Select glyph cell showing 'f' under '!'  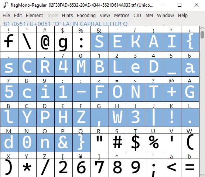click(9, 42)
